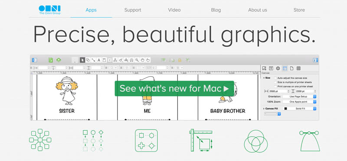Open the Stencils inspector grid icon

tap(298, 68)
